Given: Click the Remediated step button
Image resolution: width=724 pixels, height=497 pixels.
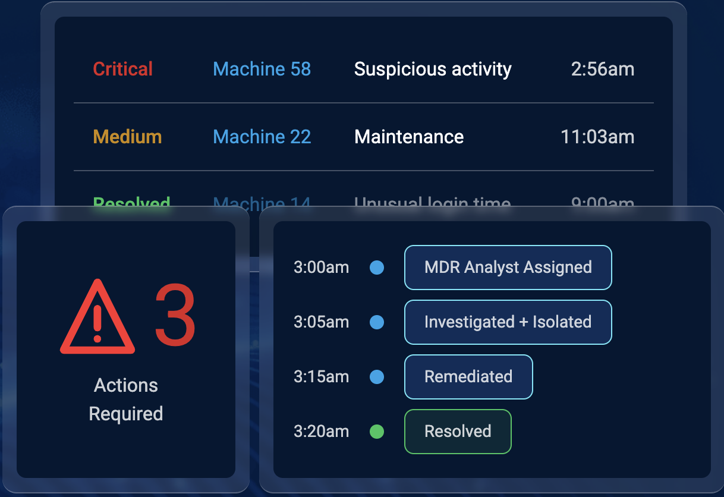Looking at the screenshot, I should click(468, 377).
